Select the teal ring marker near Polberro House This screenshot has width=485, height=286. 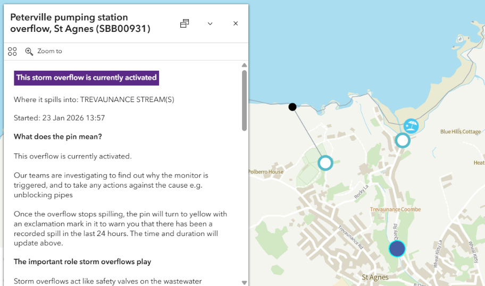325,162
